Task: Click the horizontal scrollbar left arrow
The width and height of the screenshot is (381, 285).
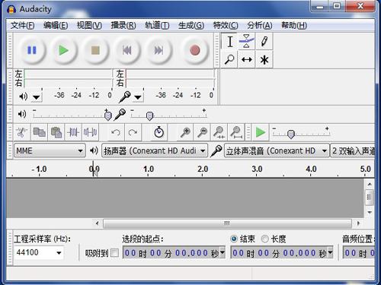Action: (x=98, y=223)
